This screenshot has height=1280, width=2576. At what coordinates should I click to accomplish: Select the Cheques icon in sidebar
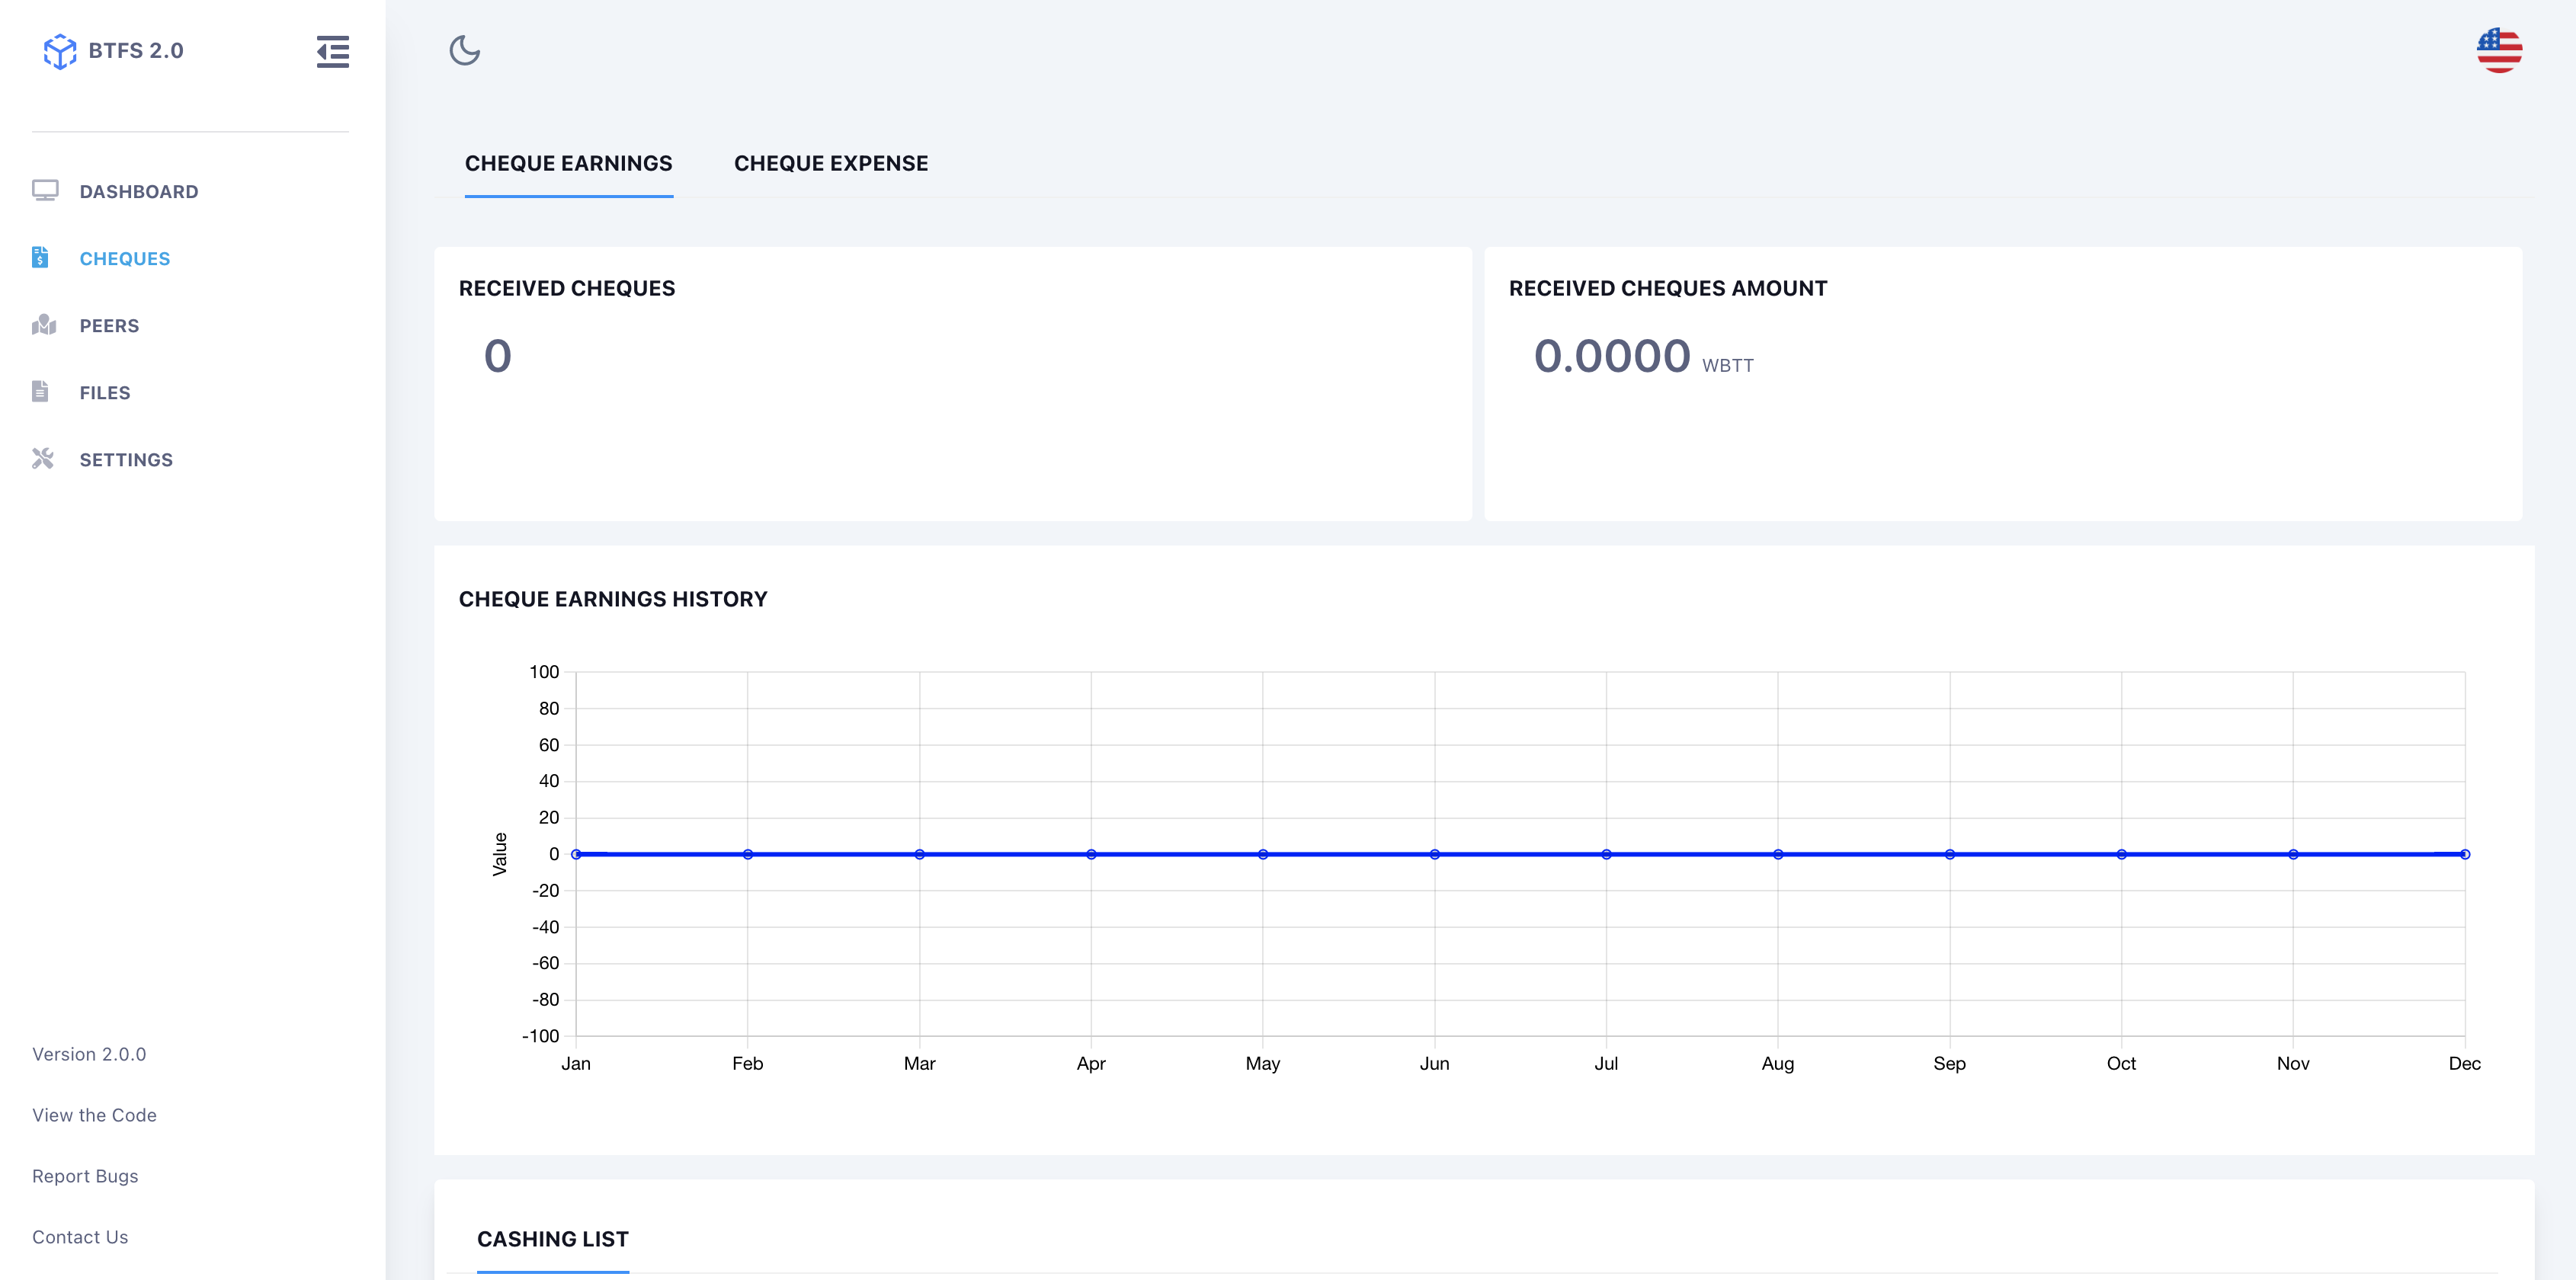[40, 257]
